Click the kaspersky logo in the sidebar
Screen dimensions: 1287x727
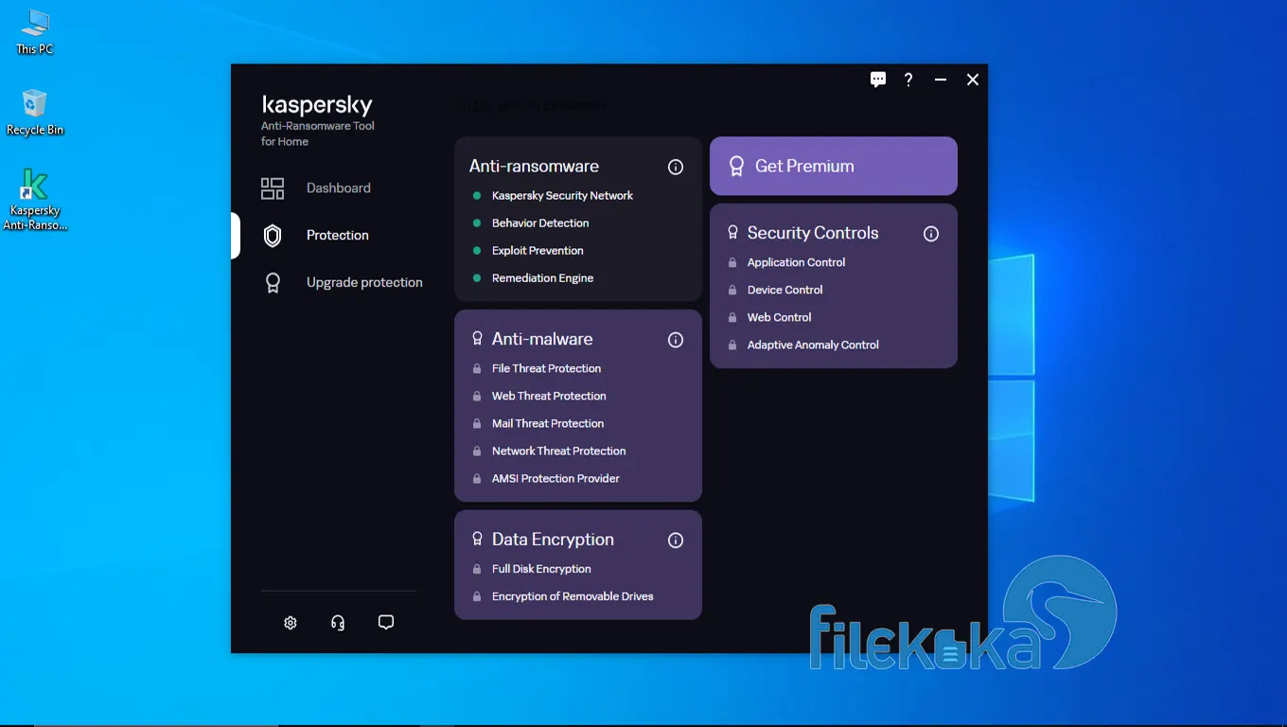tap(317, 105)
